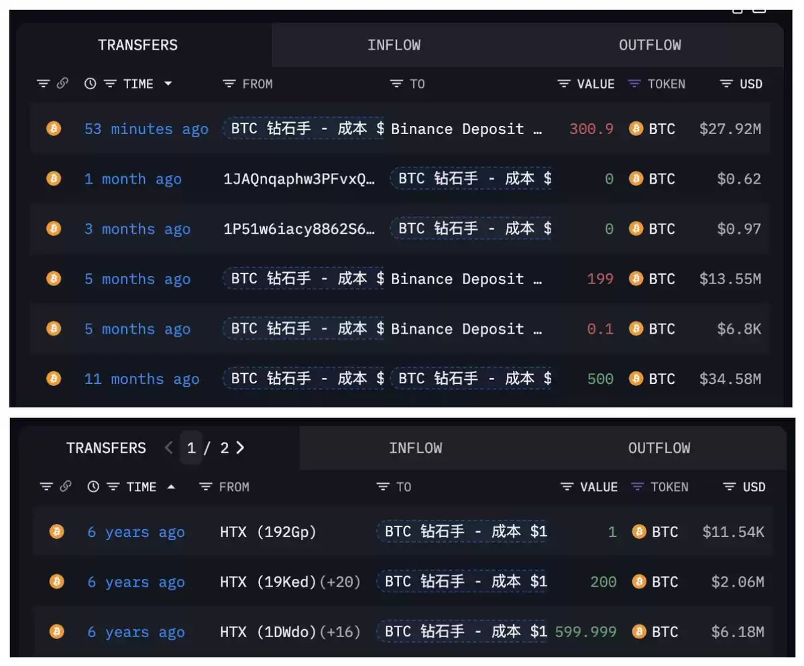Image resolution: width=804 pixels, height=666 pixels.
Task: Click the value 599.999 in the lower panel
Action: click(585, 632)
